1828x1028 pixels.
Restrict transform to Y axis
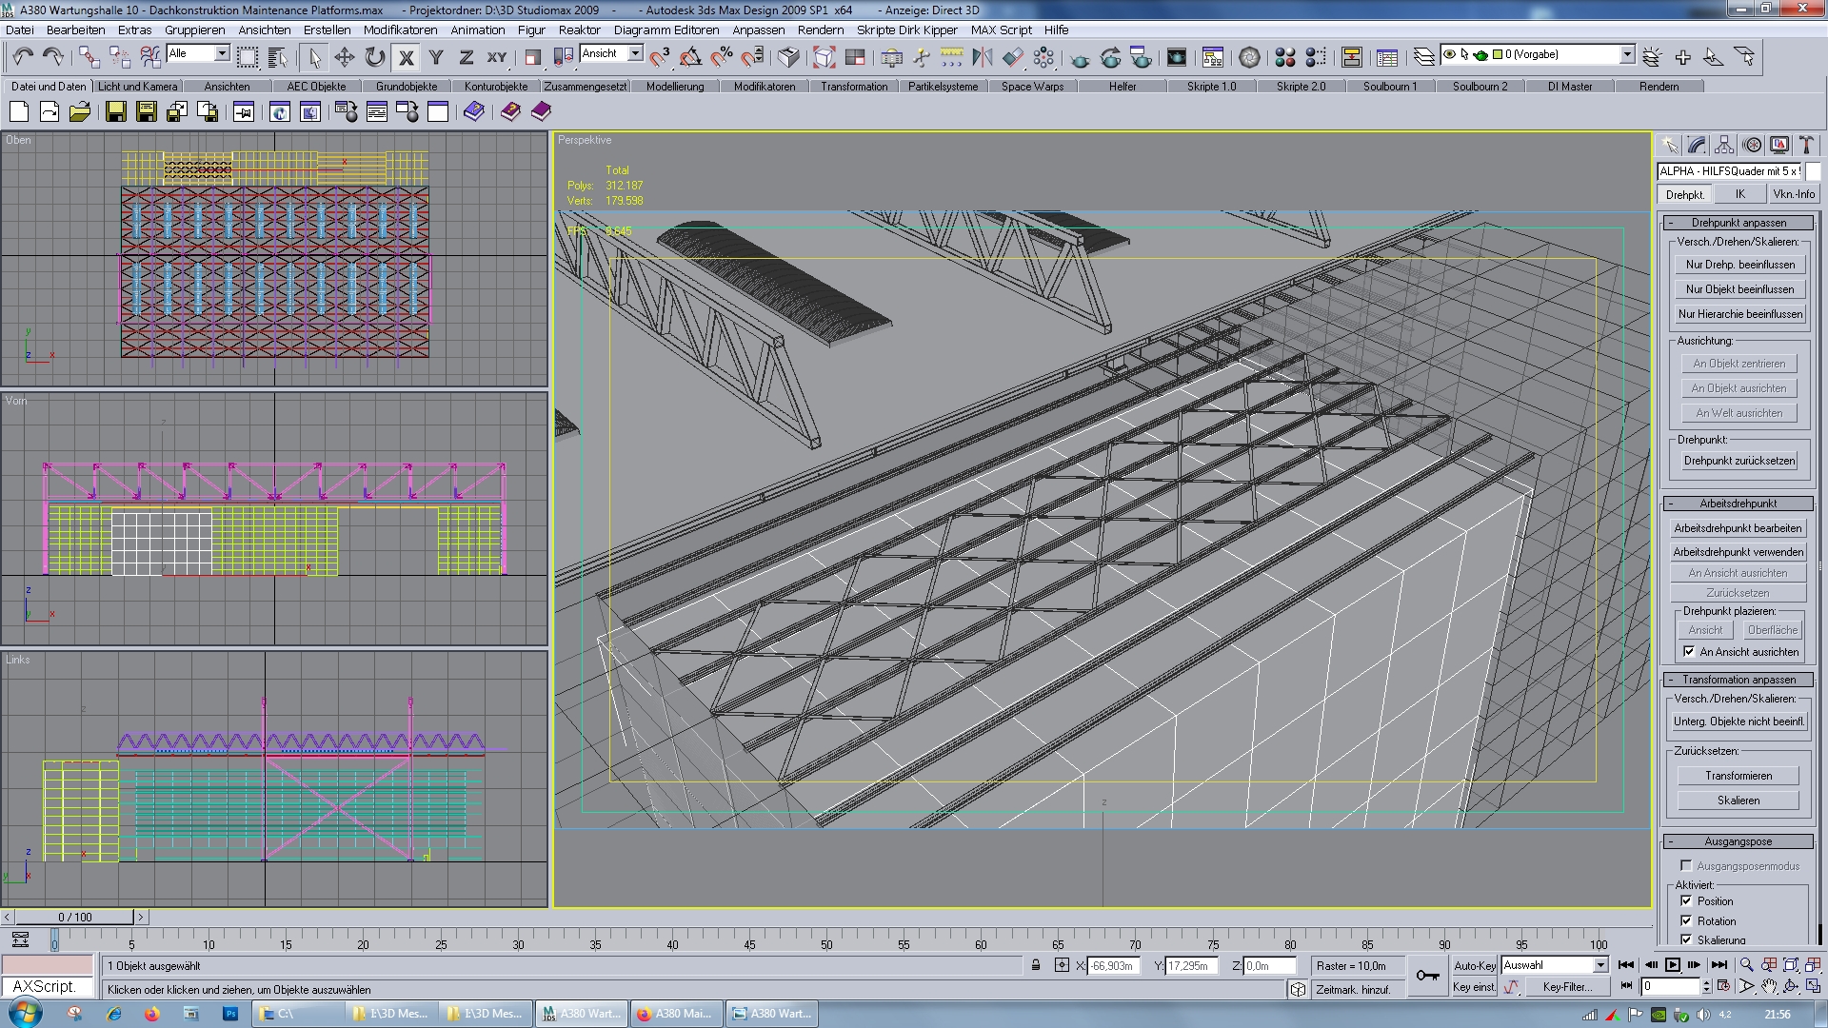pyautogui.click(x=436, y=57)
